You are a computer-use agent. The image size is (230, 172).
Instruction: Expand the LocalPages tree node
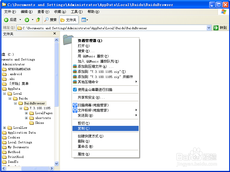(x=26, y=113)
